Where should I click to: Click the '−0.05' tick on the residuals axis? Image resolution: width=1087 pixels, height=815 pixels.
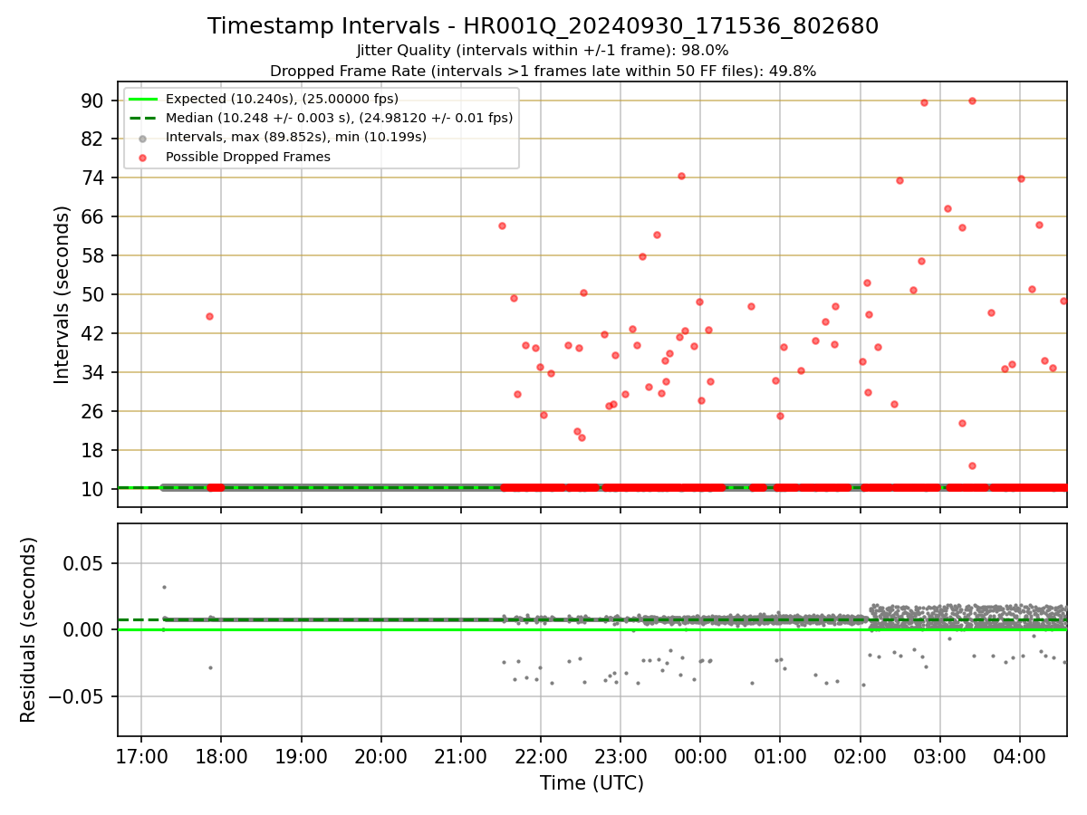[x=77, y=696]
